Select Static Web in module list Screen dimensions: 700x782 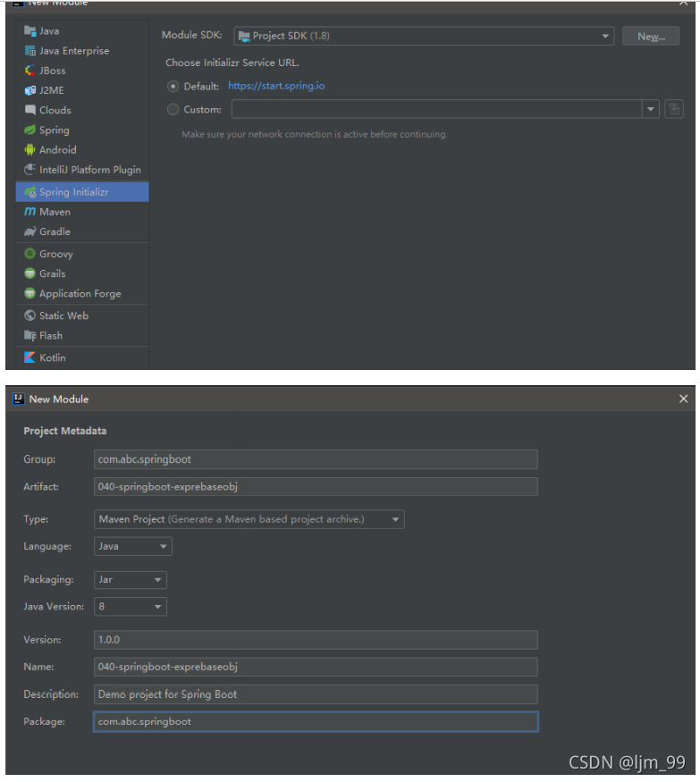pyautogui.click(x=82, y=315)
